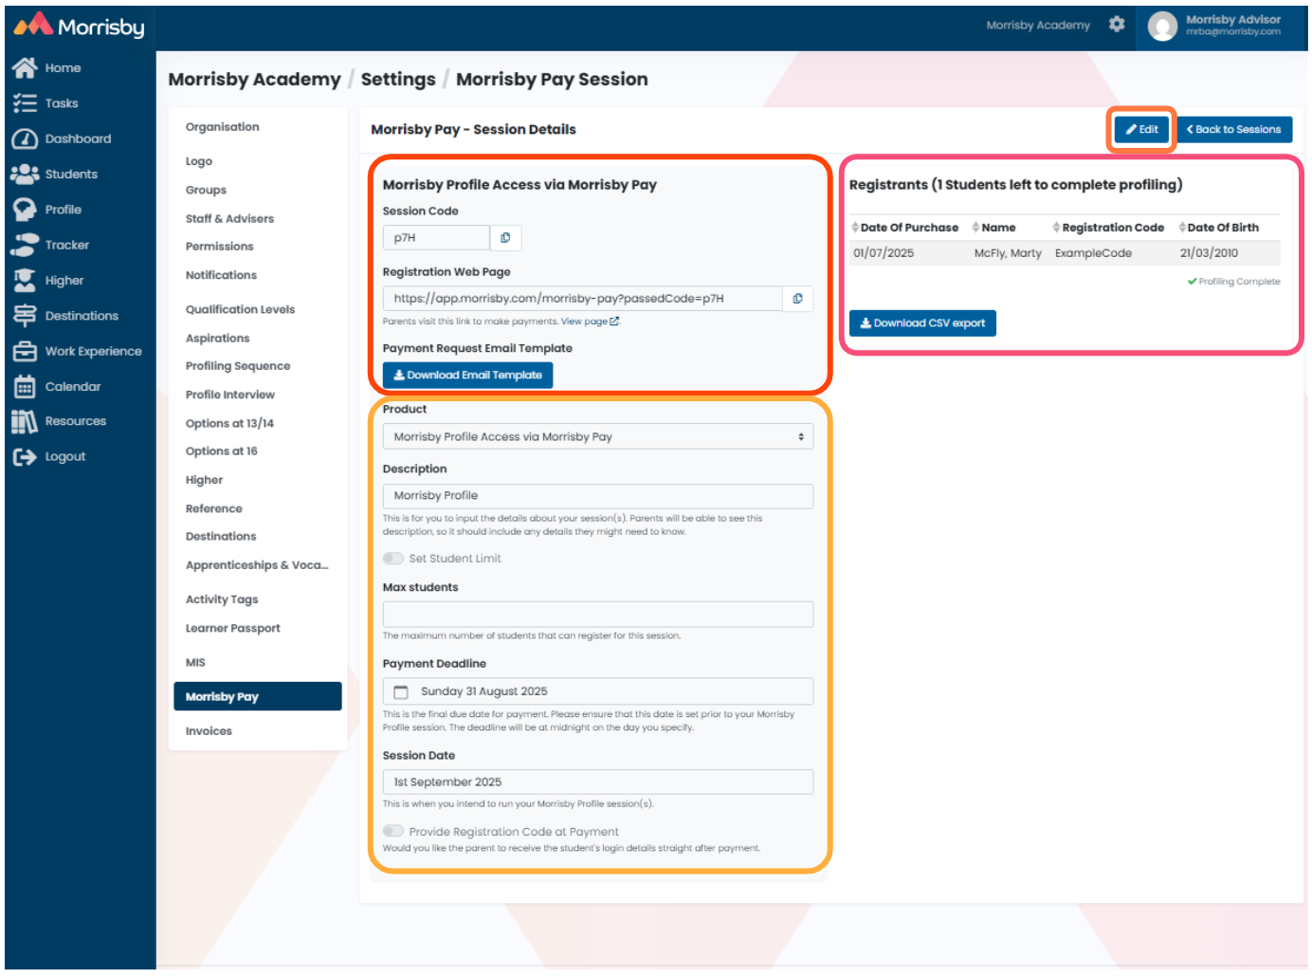Screen dimensions: 1312x976
Task: Open Learner Passport settings
Action: point(233,628)
